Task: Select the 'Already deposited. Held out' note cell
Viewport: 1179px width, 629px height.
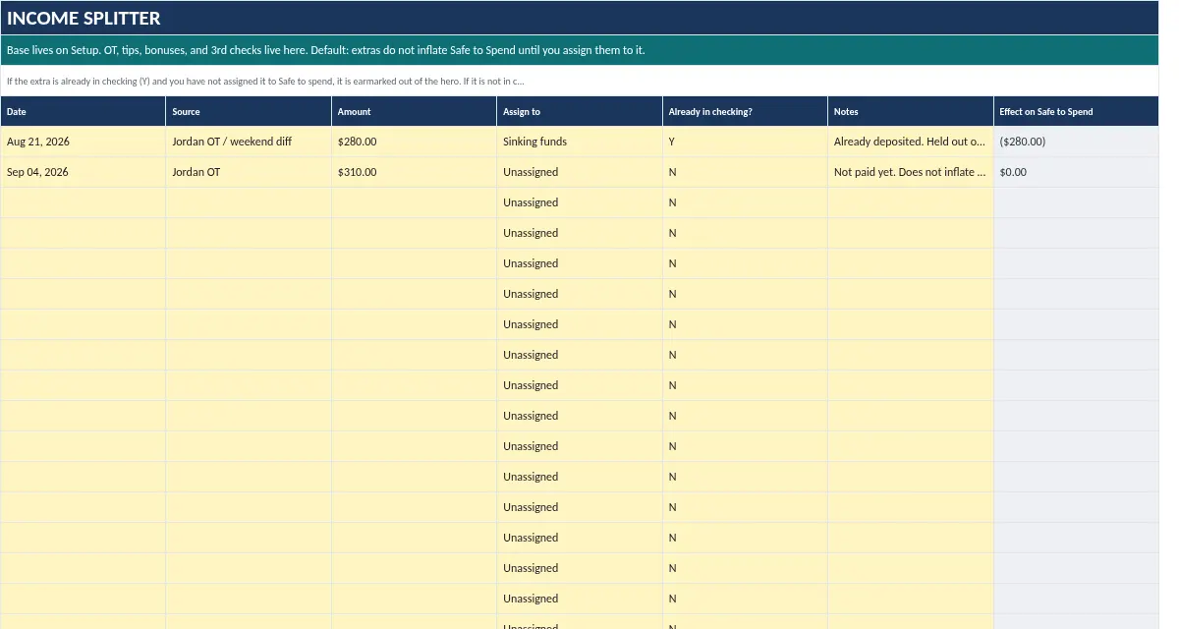Action: pos(911,142)
